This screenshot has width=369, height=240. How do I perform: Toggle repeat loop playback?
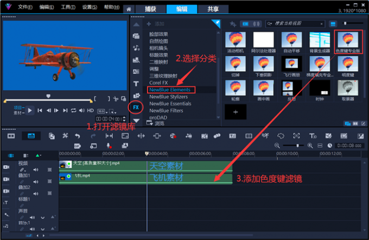(x=74, y=110)
